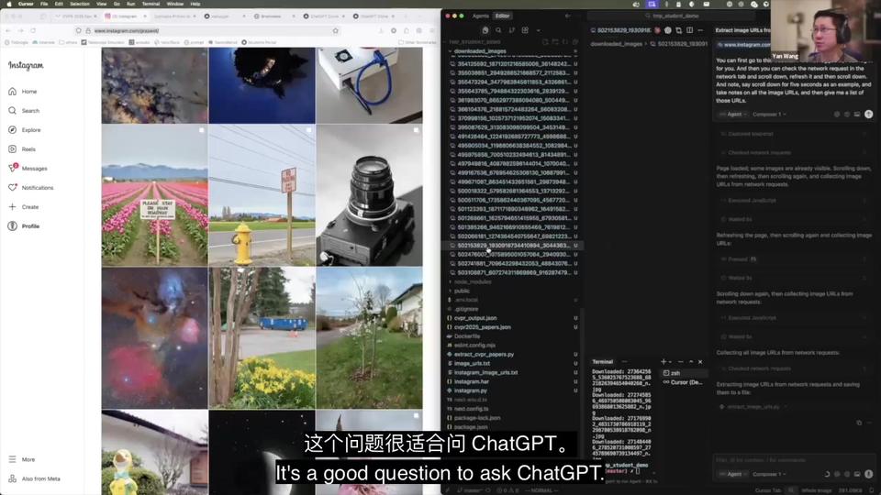Image resolution: width=881 pixels, height=495 pixels.
Task: Maximize the Terminal panel with the chevron
Action: tap(691, 362)
